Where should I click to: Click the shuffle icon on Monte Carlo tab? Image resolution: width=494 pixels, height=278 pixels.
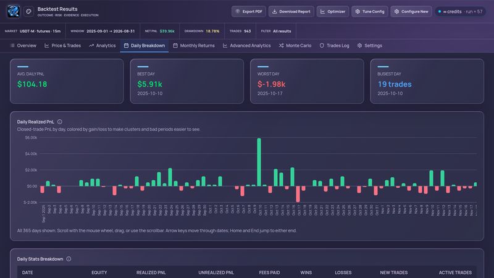click(281, 45)
